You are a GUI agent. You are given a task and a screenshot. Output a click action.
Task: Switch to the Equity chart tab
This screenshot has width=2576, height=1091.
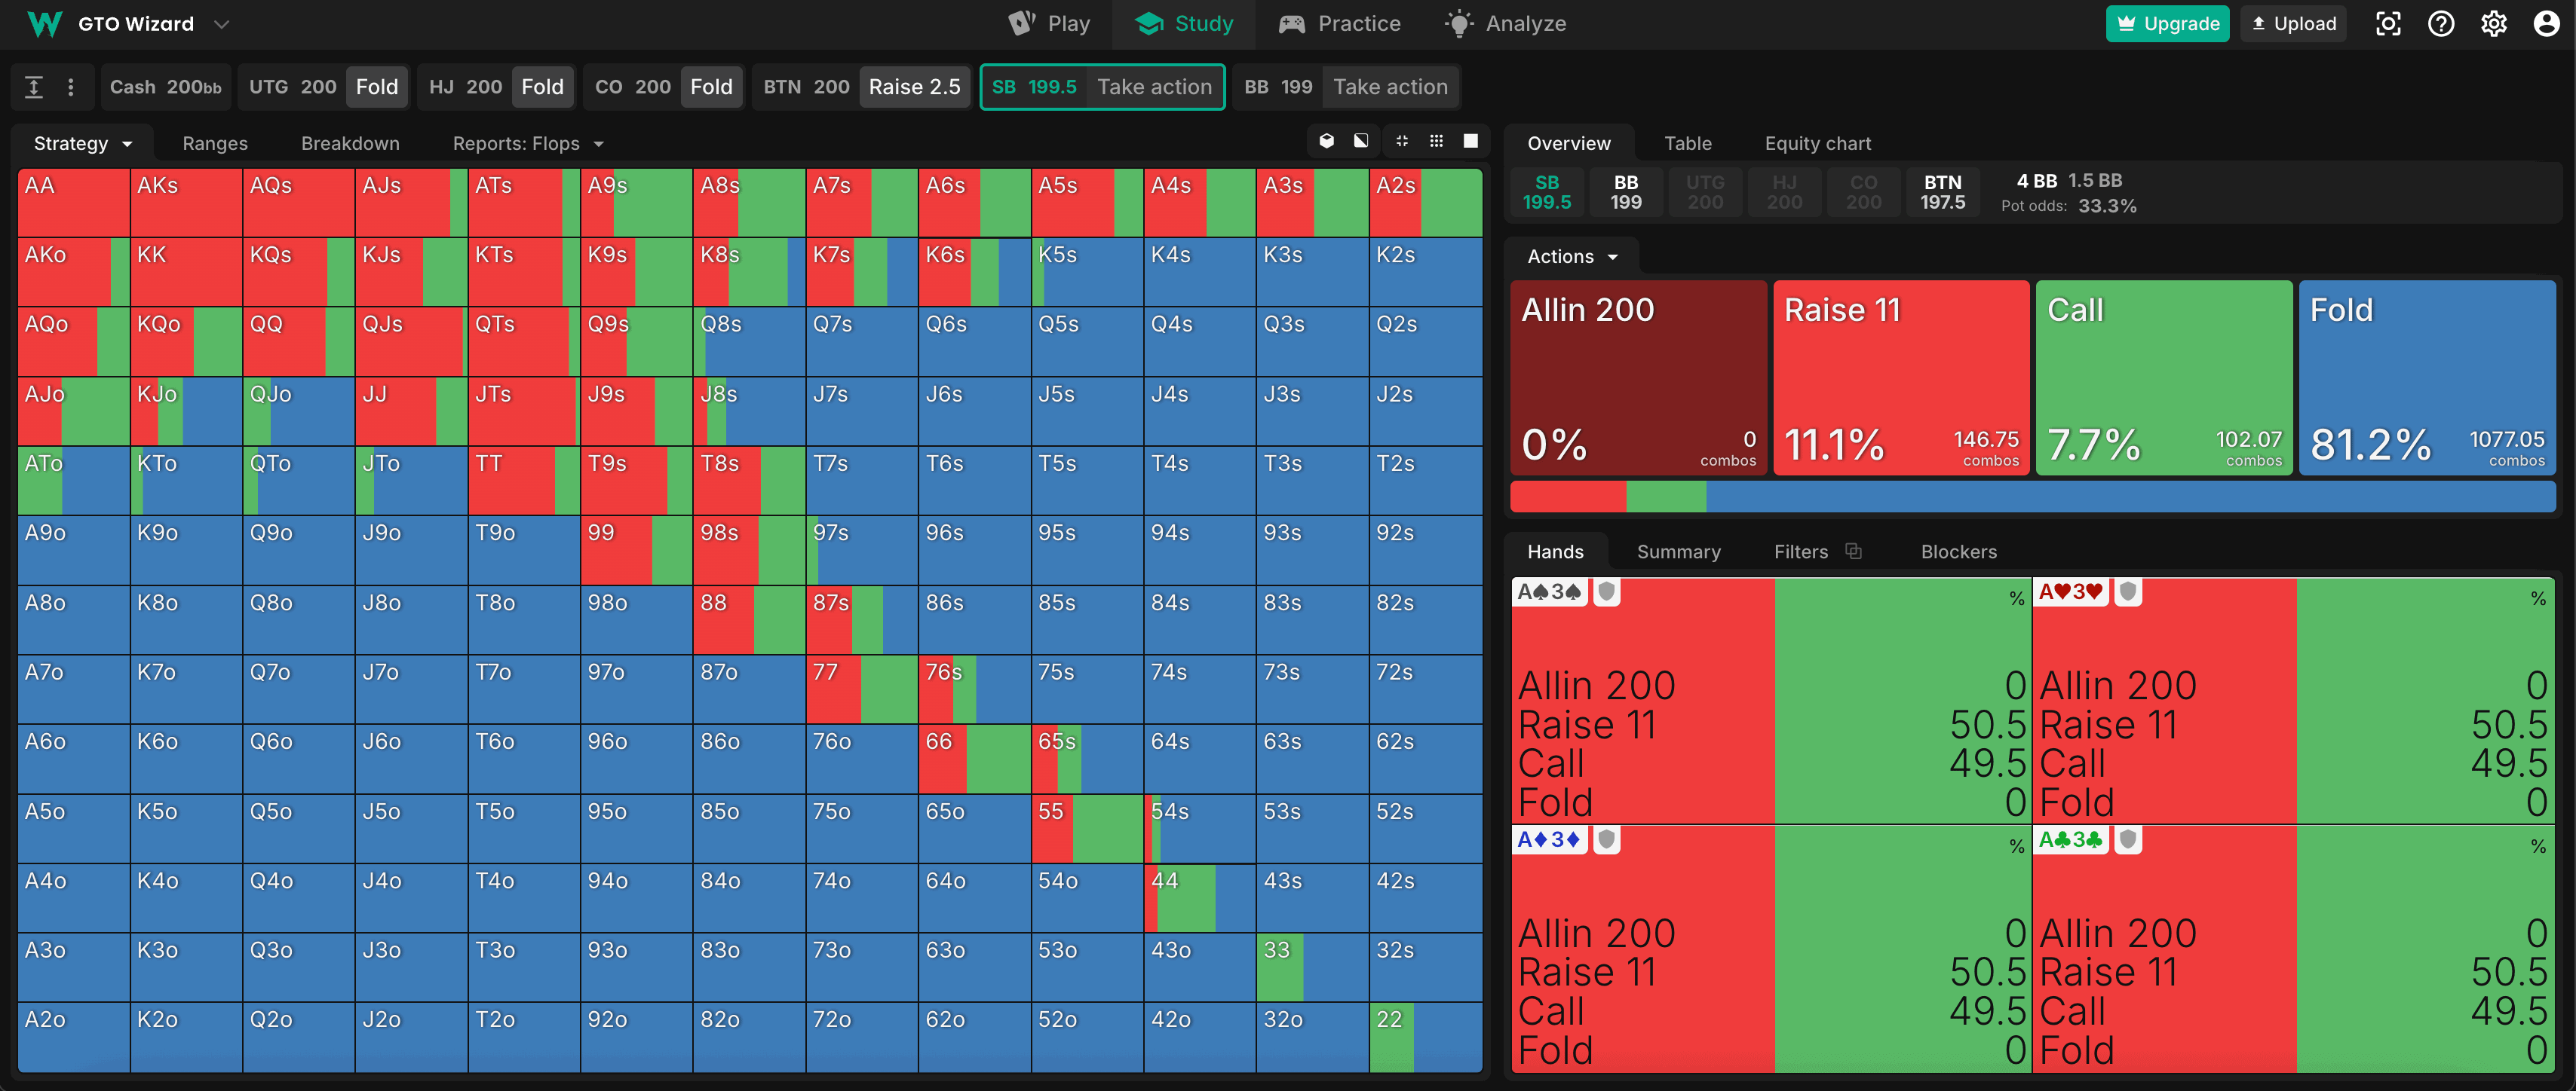(x=1817, y=144)
